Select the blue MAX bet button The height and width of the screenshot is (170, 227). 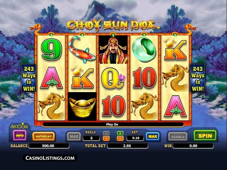tap(153, 136)
